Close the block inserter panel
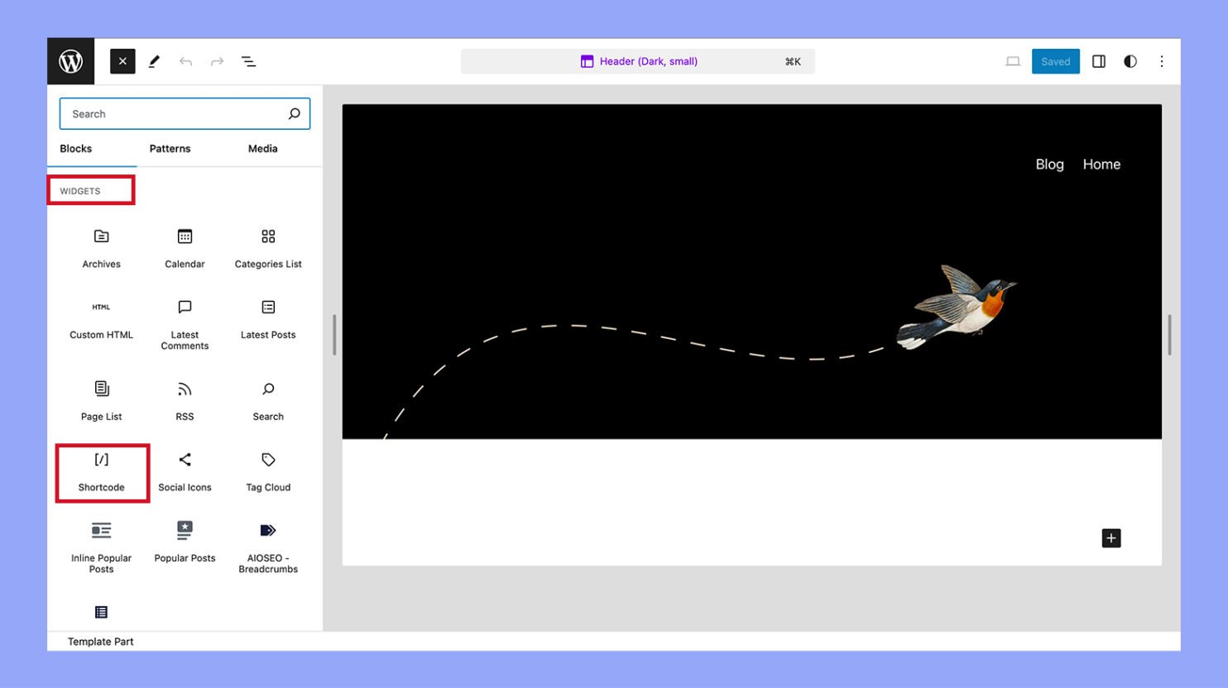 pyautogui.click(x=122, y=61)
